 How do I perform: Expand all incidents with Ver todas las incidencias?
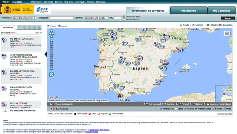coord(22,111)
